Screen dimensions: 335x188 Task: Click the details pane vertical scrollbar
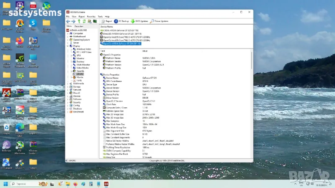coord(251,104)
